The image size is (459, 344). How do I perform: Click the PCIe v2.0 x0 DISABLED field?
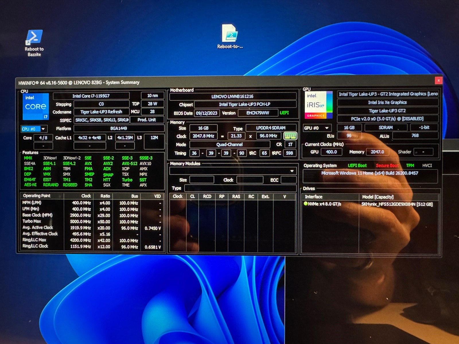pyautogui.click(x=387, y=119)
